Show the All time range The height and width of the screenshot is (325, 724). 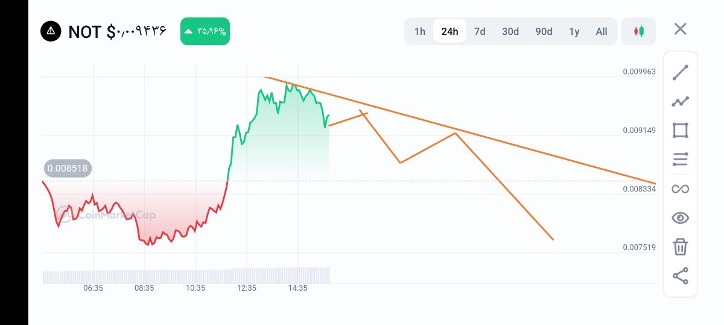tap(602, 31)
